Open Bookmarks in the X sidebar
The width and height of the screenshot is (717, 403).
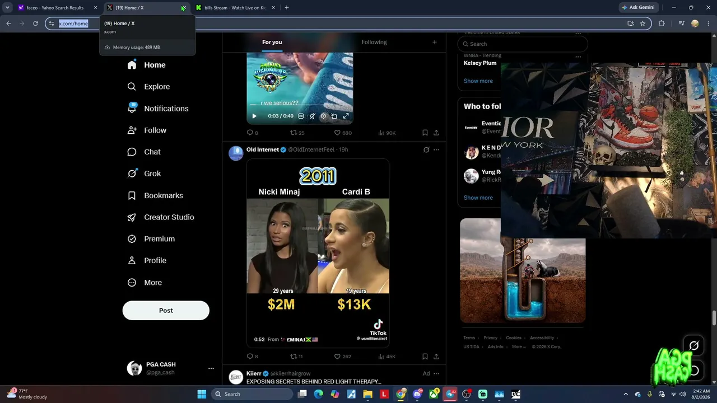155,195
